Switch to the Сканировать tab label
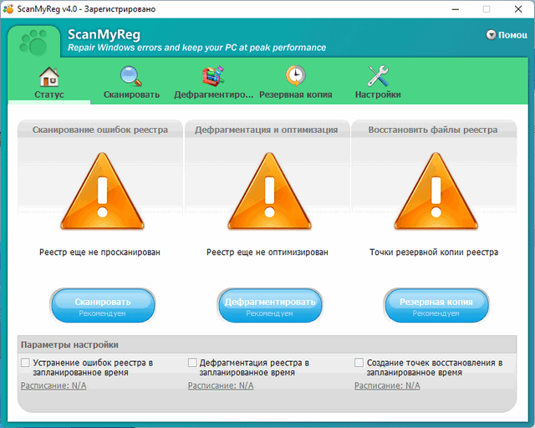This screenshot has width=535, height=428. [131, 94]
